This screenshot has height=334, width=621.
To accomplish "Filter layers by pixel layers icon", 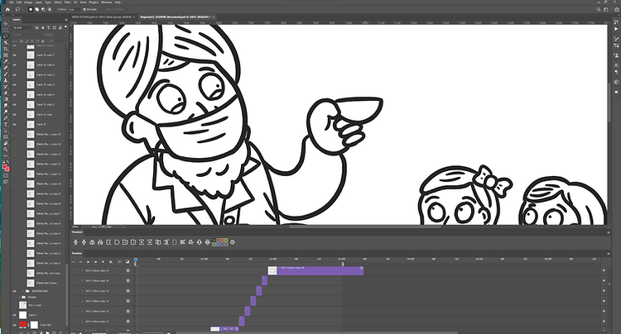I will [36, 27].
